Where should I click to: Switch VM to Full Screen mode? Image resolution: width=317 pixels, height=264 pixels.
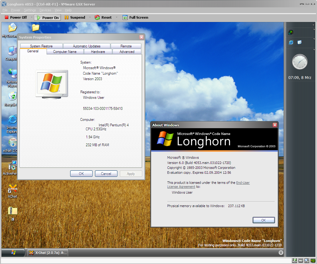(135, 17)
